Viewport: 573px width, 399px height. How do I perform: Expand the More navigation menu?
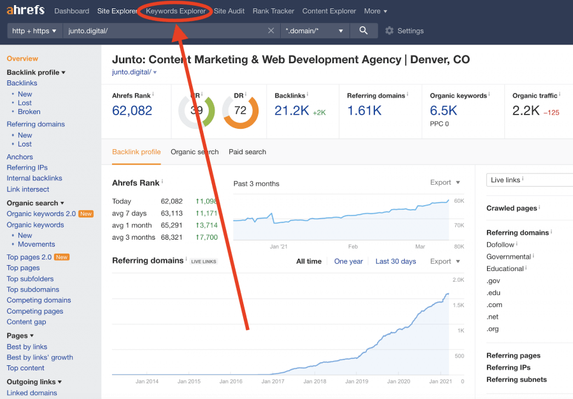click(375, 11)
